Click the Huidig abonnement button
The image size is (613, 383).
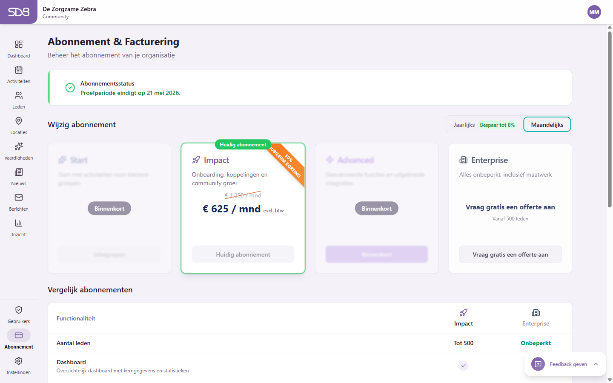(243, 254)
